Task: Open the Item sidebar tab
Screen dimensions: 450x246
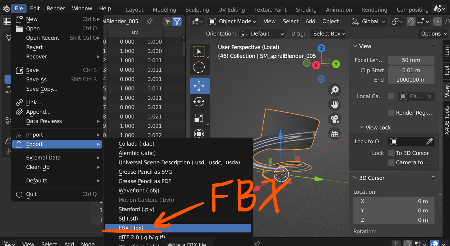Action: click(446, 51)
